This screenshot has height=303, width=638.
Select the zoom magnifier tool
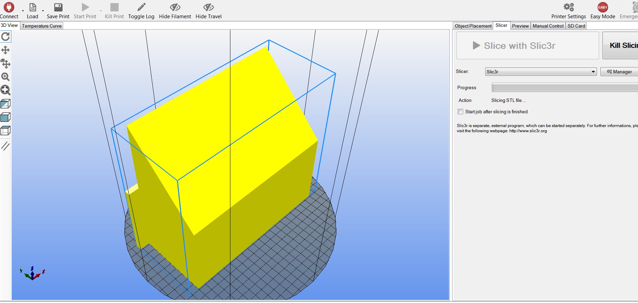click(6, 77)
